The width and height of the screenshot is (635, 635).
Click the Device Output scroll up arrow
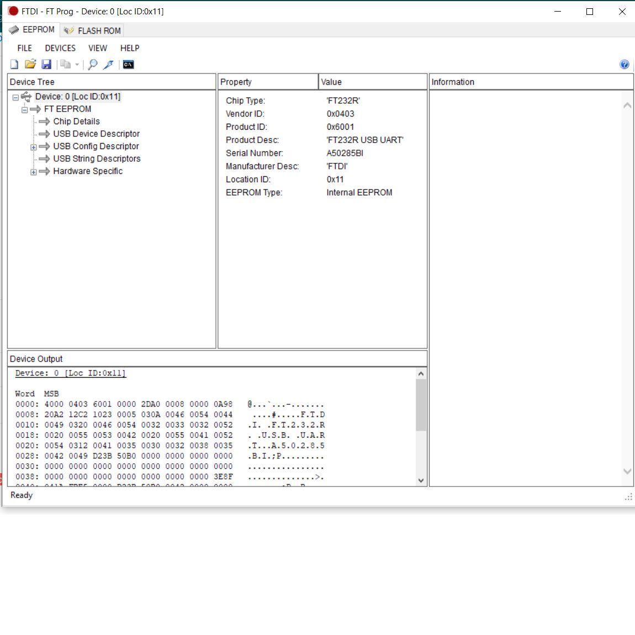click(421, 373)
